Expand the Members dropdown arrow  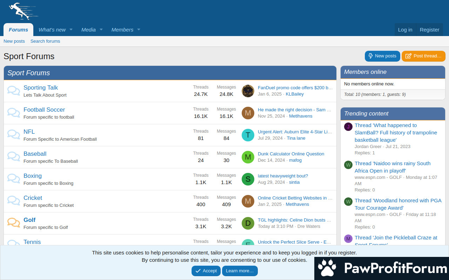coord(139,30)
